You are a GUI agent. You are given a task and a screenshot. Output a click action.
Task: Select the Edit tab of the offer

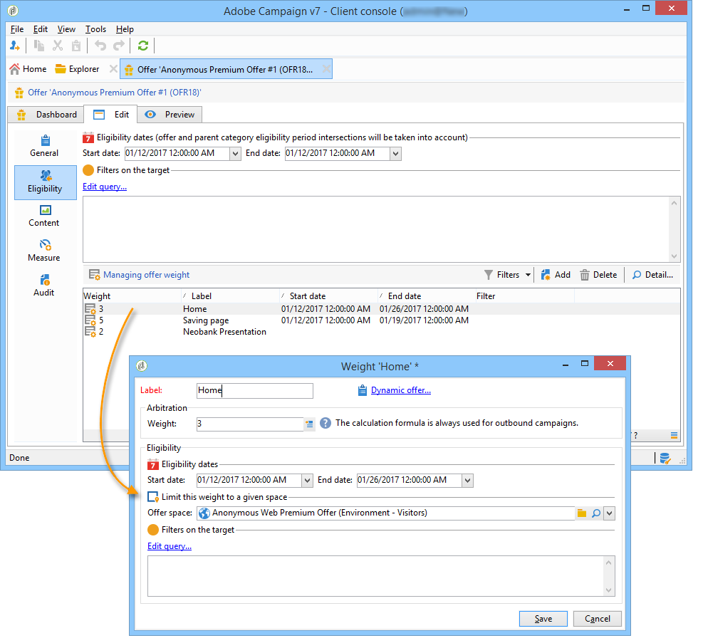pyautogui.click(x=110, y=115)
